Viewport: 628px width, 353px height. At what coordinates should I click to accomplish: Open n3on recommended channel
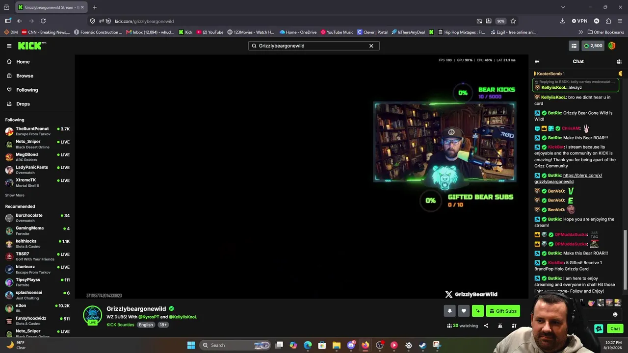(37, 308)
